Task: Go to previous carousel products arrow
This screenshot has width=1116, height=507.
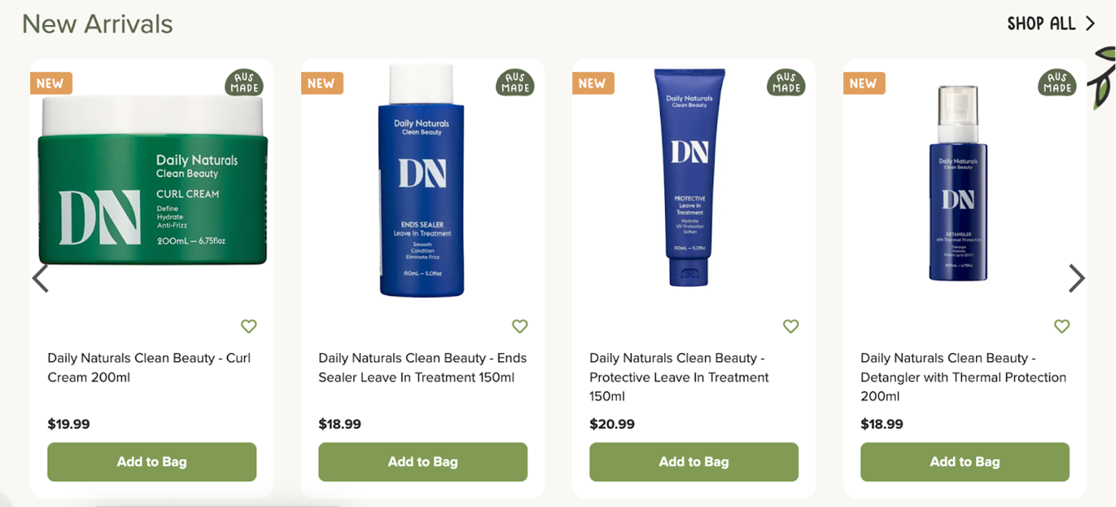Action: pyautogui.click(x=41, y=278)
